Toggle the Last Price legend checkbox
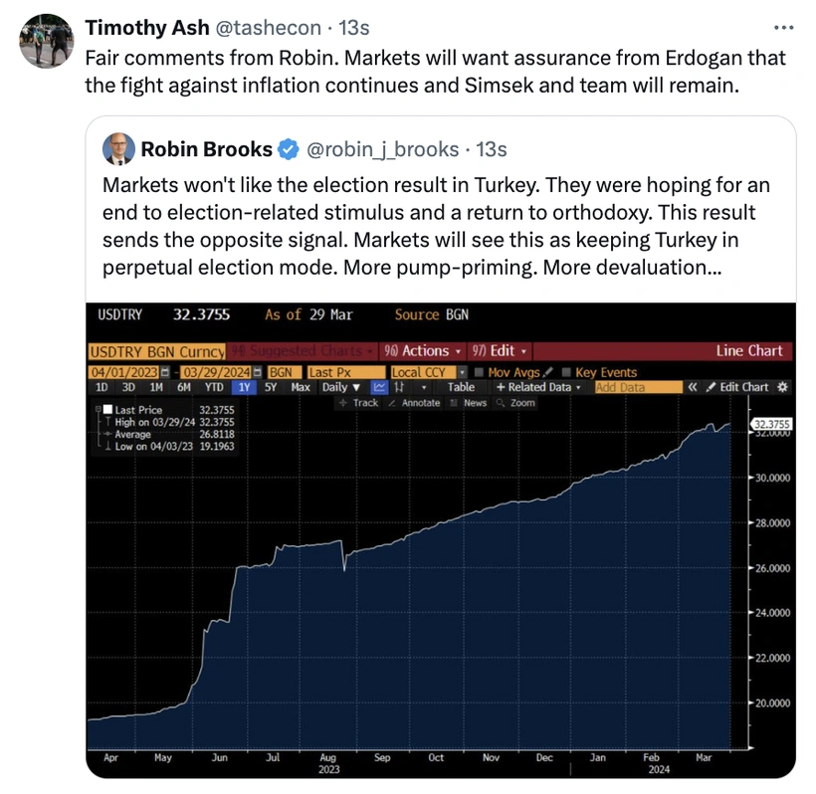The height and width of the screenshot is (794, 816). point(108,410)
